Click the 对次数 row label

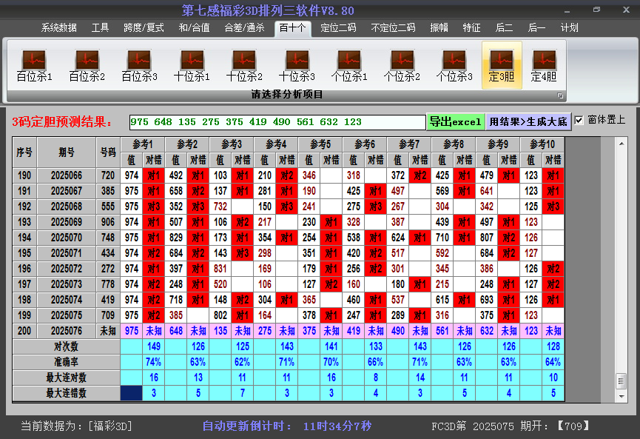point(67,346)
